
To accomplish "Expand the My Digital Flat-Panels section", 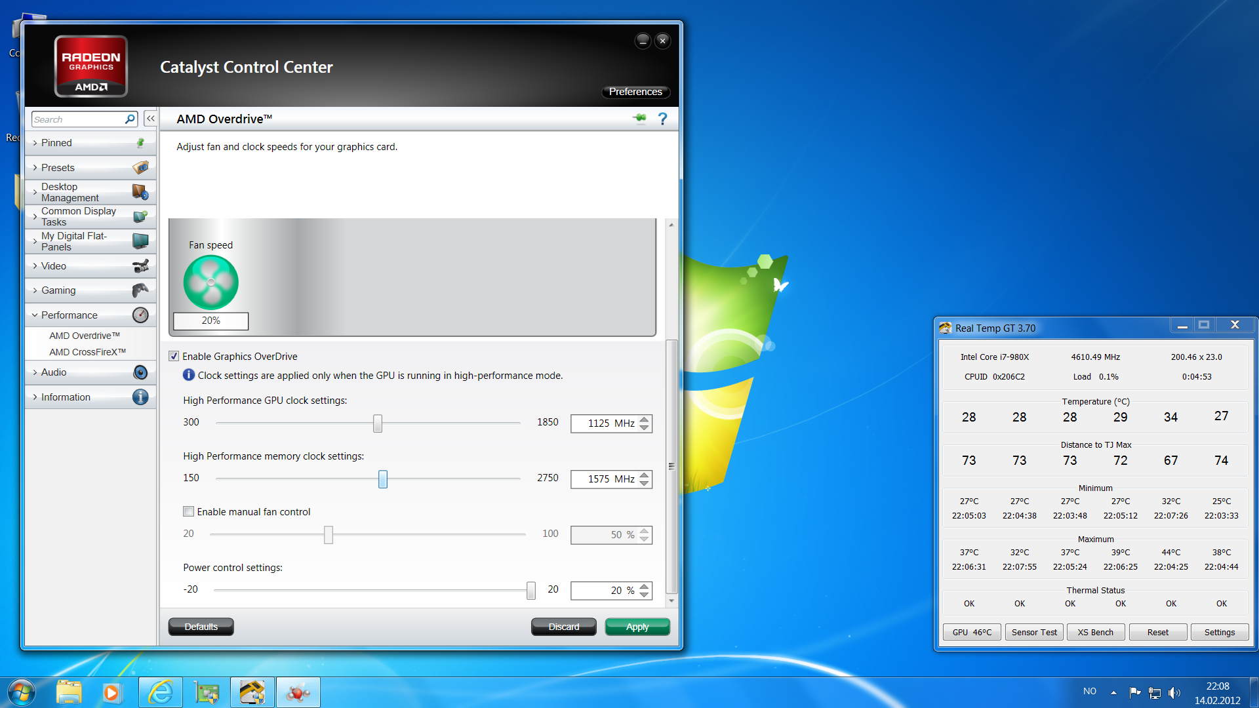I will 90,241.
